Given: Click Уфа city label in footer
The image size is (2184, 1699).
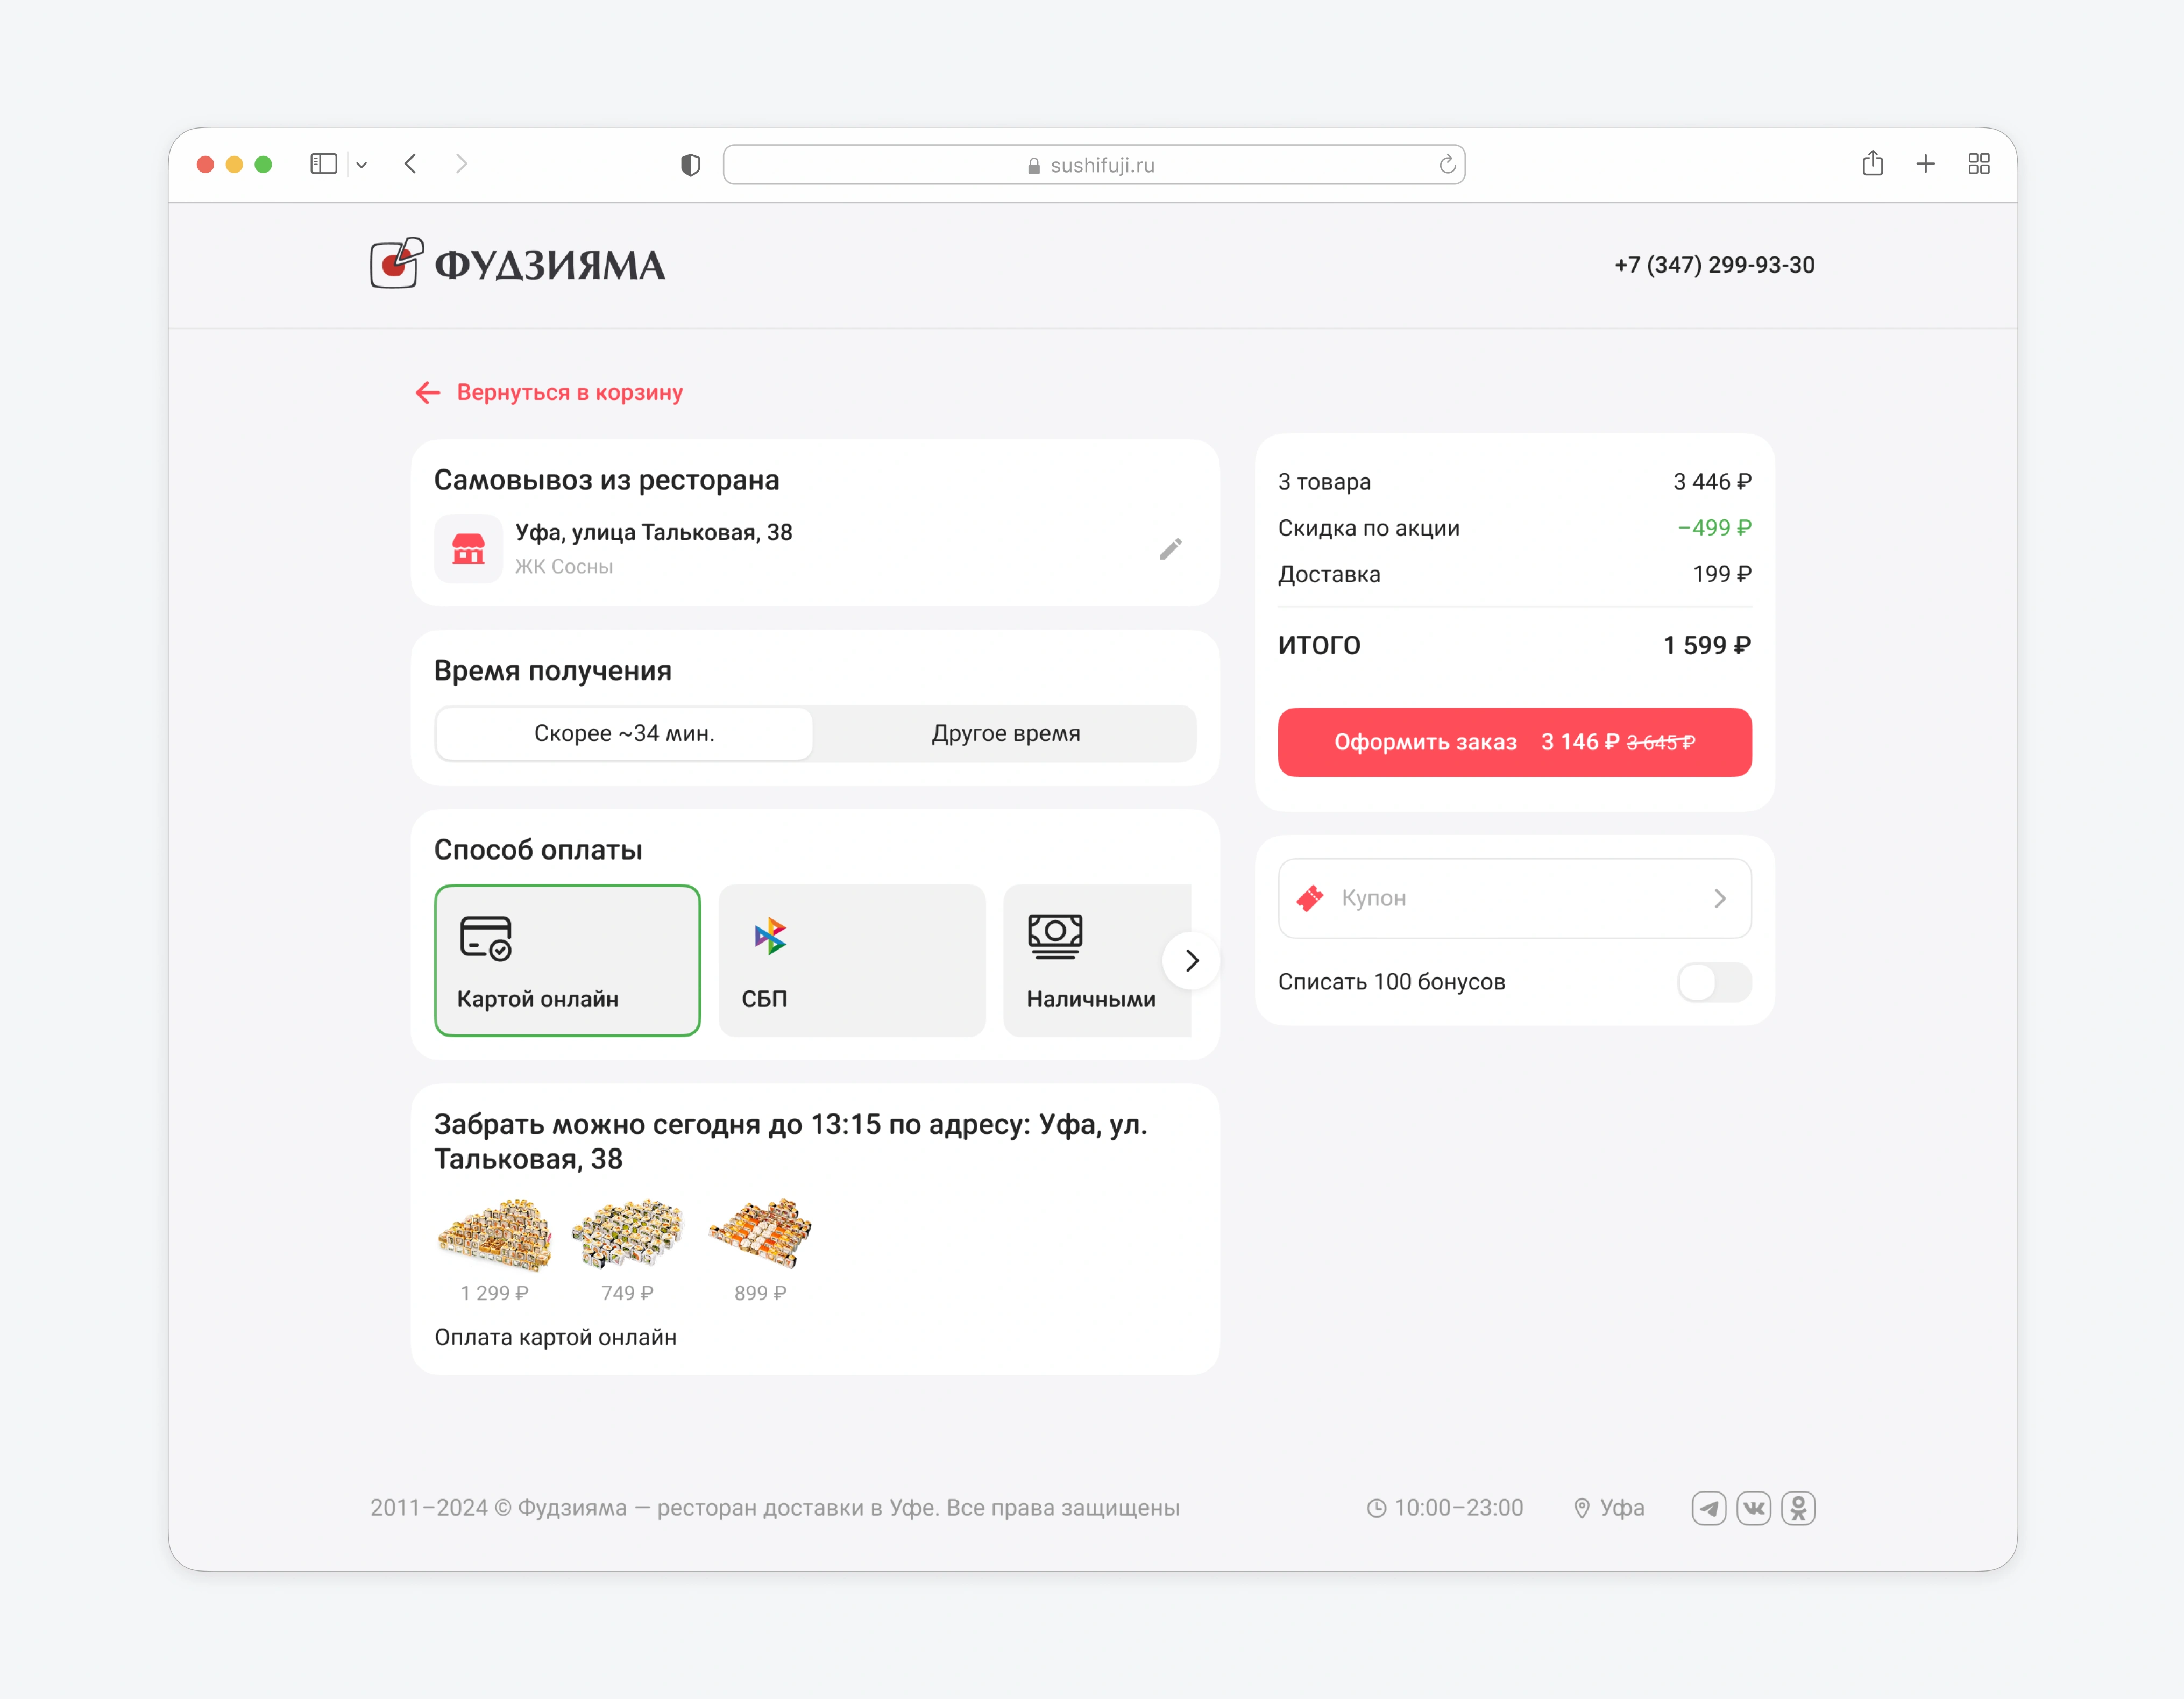Looking at the screenshot, I should coord(1622,1508).
